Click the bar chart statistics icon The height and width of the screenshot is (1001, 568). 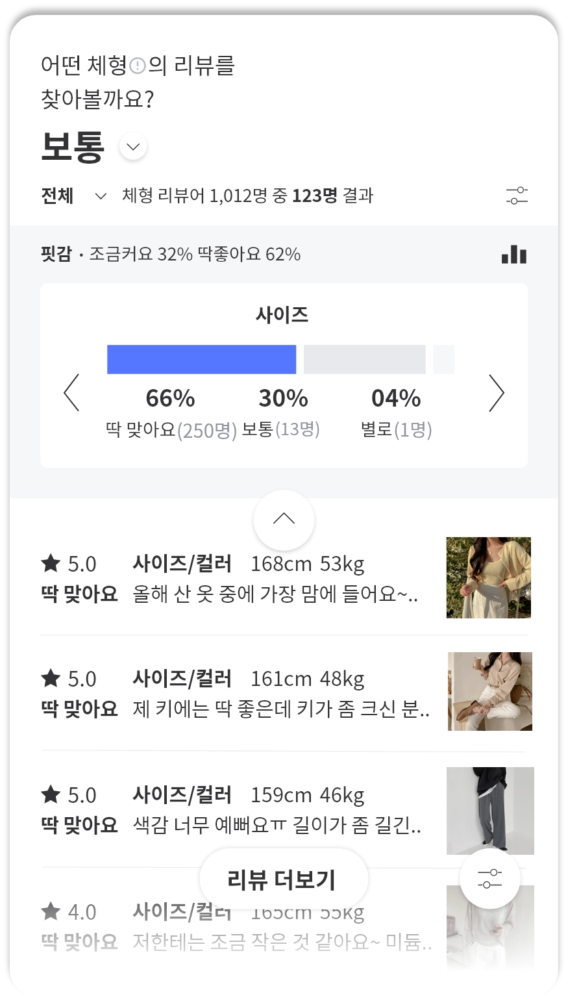[x=514, y=255]
